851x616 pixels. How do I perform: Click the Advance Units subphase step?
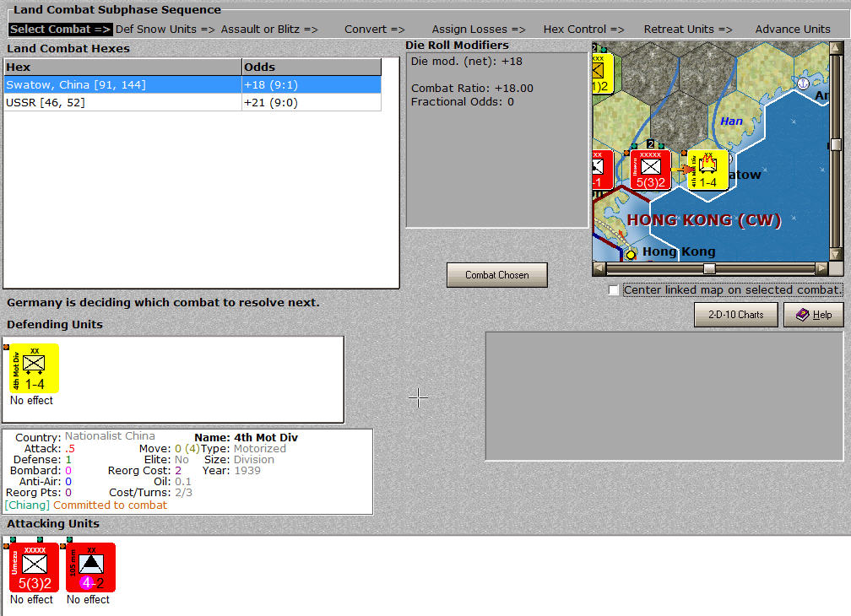point(793,30)
